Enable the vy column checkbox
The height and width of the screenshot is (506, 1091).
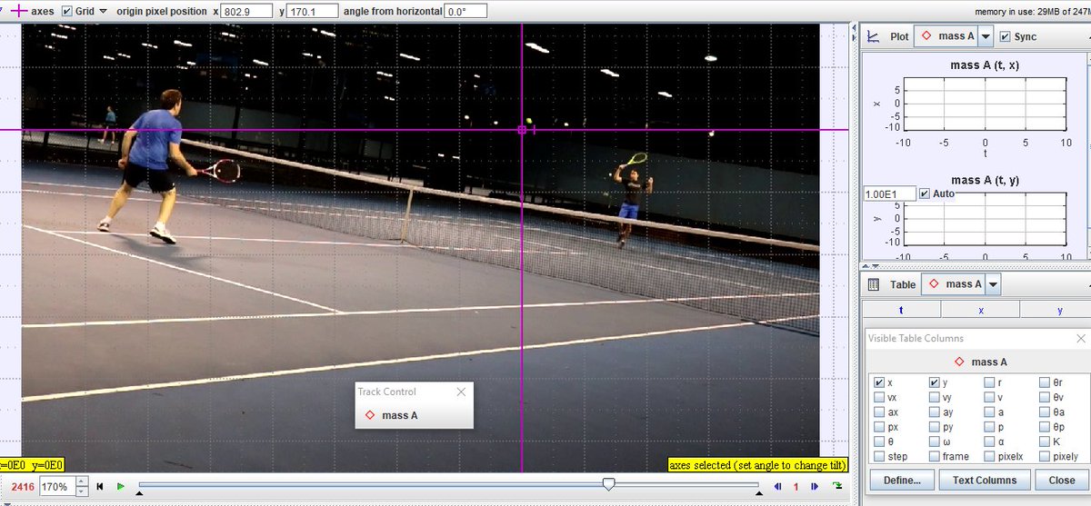pos(934,398)
